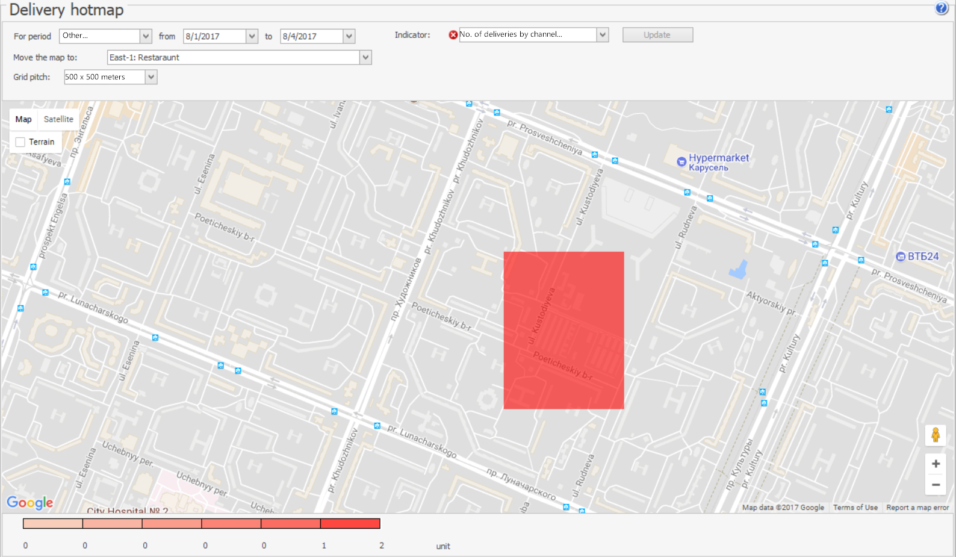The image size is (956, 557).
Task: Clear indicator with red X icon
Action: pos(453,35)
